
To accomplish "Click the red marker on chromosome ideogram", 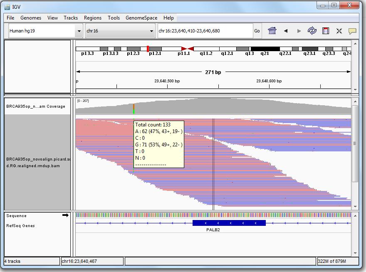I will (x=148, y=49).
